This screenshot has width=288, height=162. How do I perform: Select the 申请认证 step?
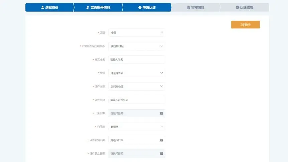(147, 7)
